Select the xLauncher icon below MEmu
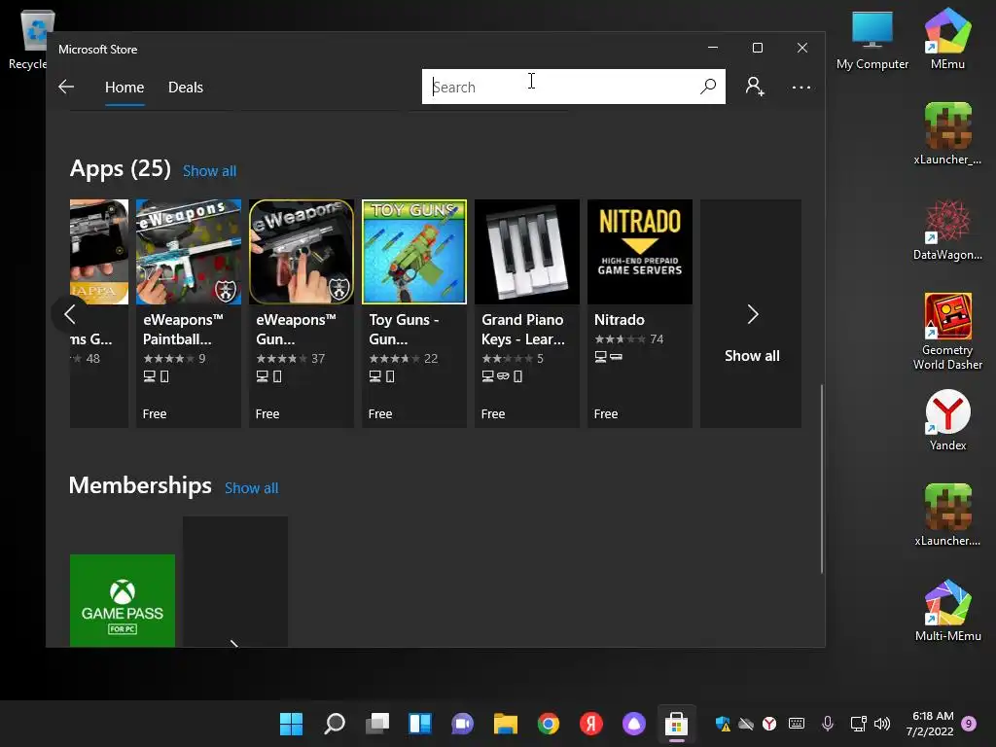Viewport: 996px width, 747px height. point(947,134)
